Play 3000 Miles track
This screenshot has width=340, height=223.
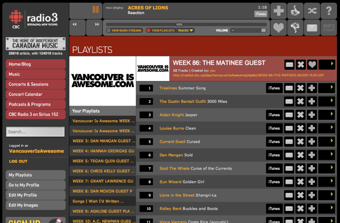tap(327, 101)
